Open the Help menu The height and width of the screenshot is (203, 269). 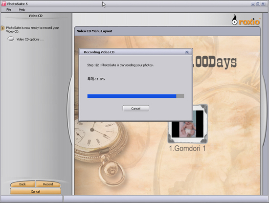22,10
